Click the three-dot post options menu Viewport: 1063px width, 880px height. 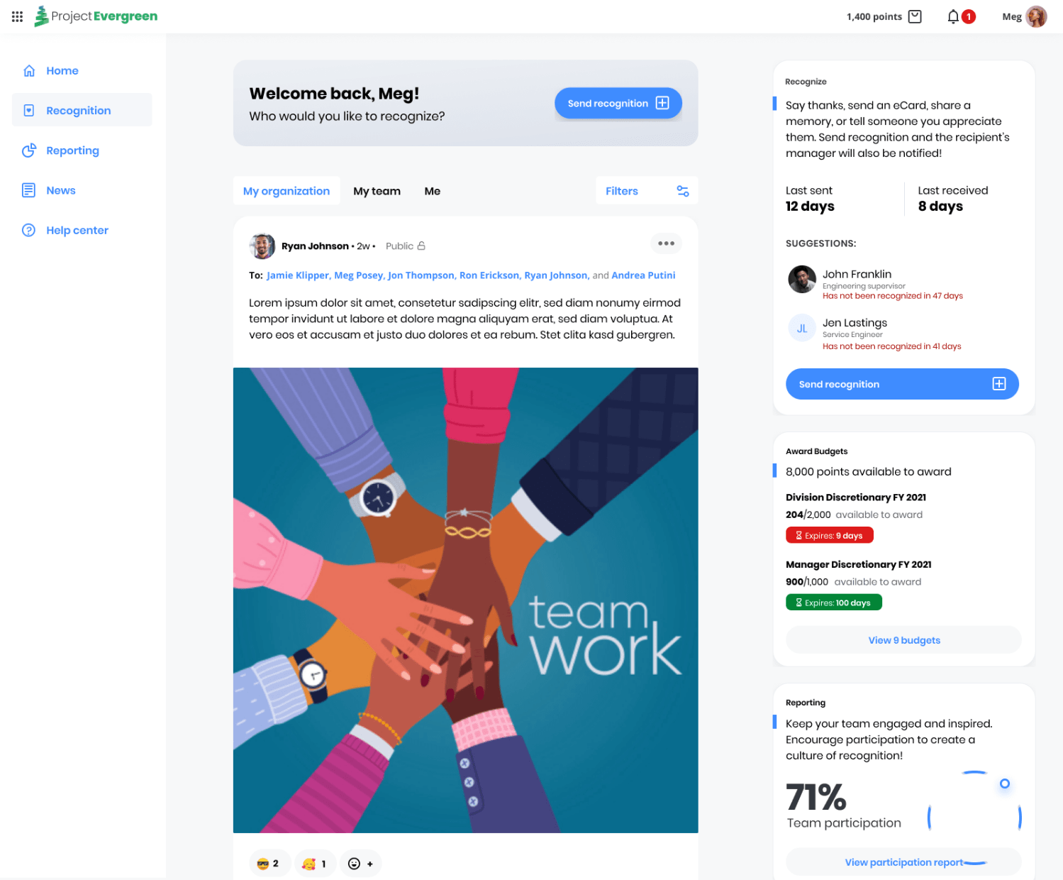coord(666,243)
